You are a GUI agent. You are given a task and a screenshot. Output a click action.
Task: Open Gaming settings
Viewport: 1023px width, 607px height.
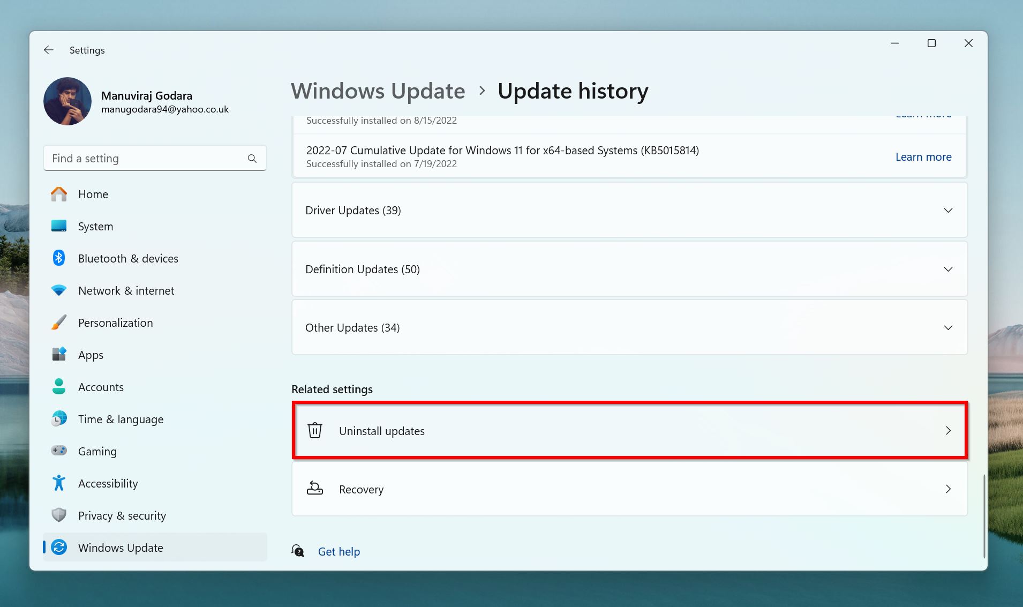[155, 451]
